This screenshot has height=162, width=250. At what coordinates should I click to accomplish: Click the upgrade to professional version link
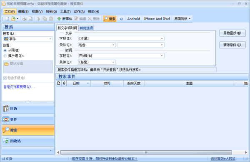(105, 159)
